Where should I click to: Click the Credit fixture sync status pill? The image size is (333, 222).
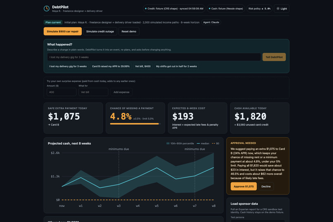pos(174,9)
